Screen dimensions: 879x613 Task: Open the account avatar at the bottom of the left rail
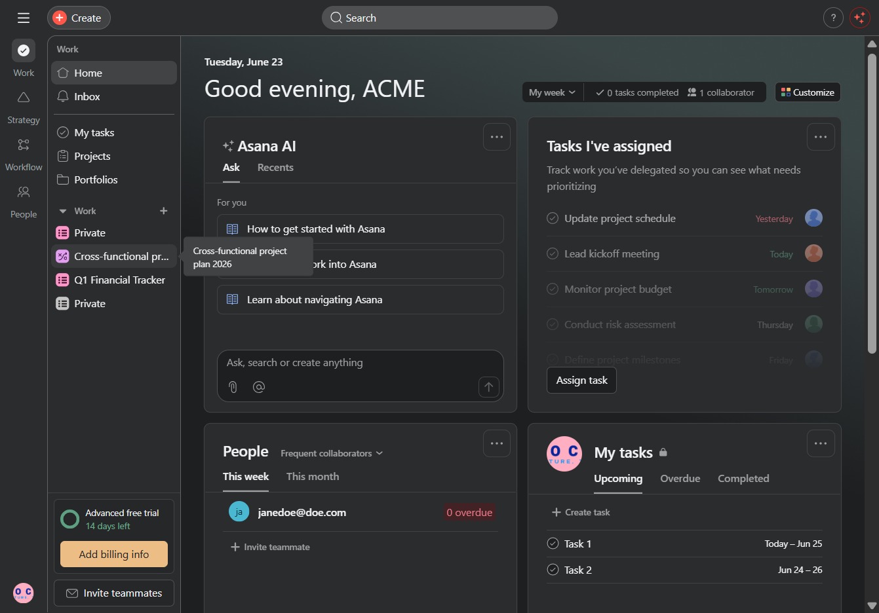(24, 593)
